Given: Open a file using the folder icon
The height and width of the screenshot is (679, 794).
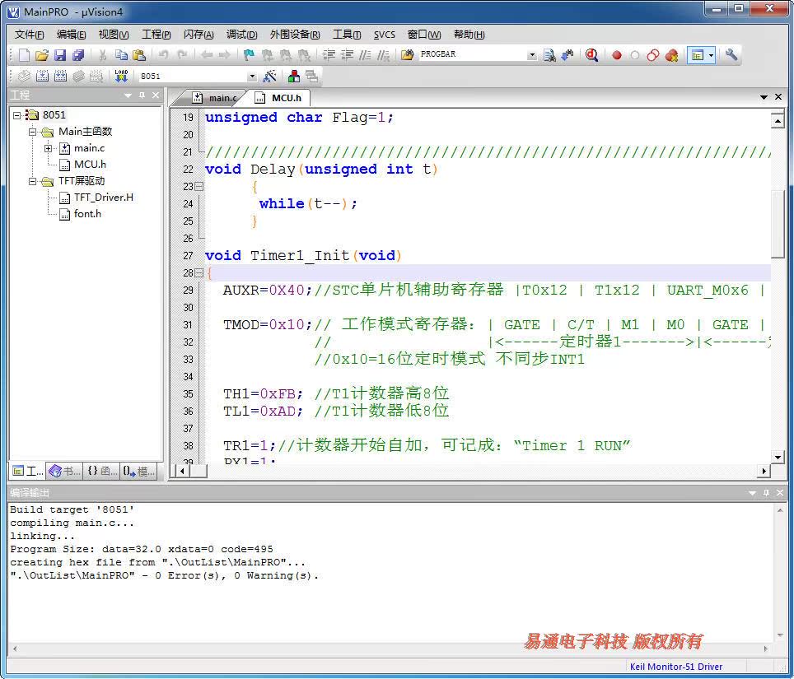Looking at the screenshot, I should click(x=42, y=54).
